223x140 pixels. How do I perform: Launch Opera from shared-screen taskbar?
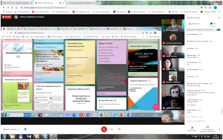88,115
